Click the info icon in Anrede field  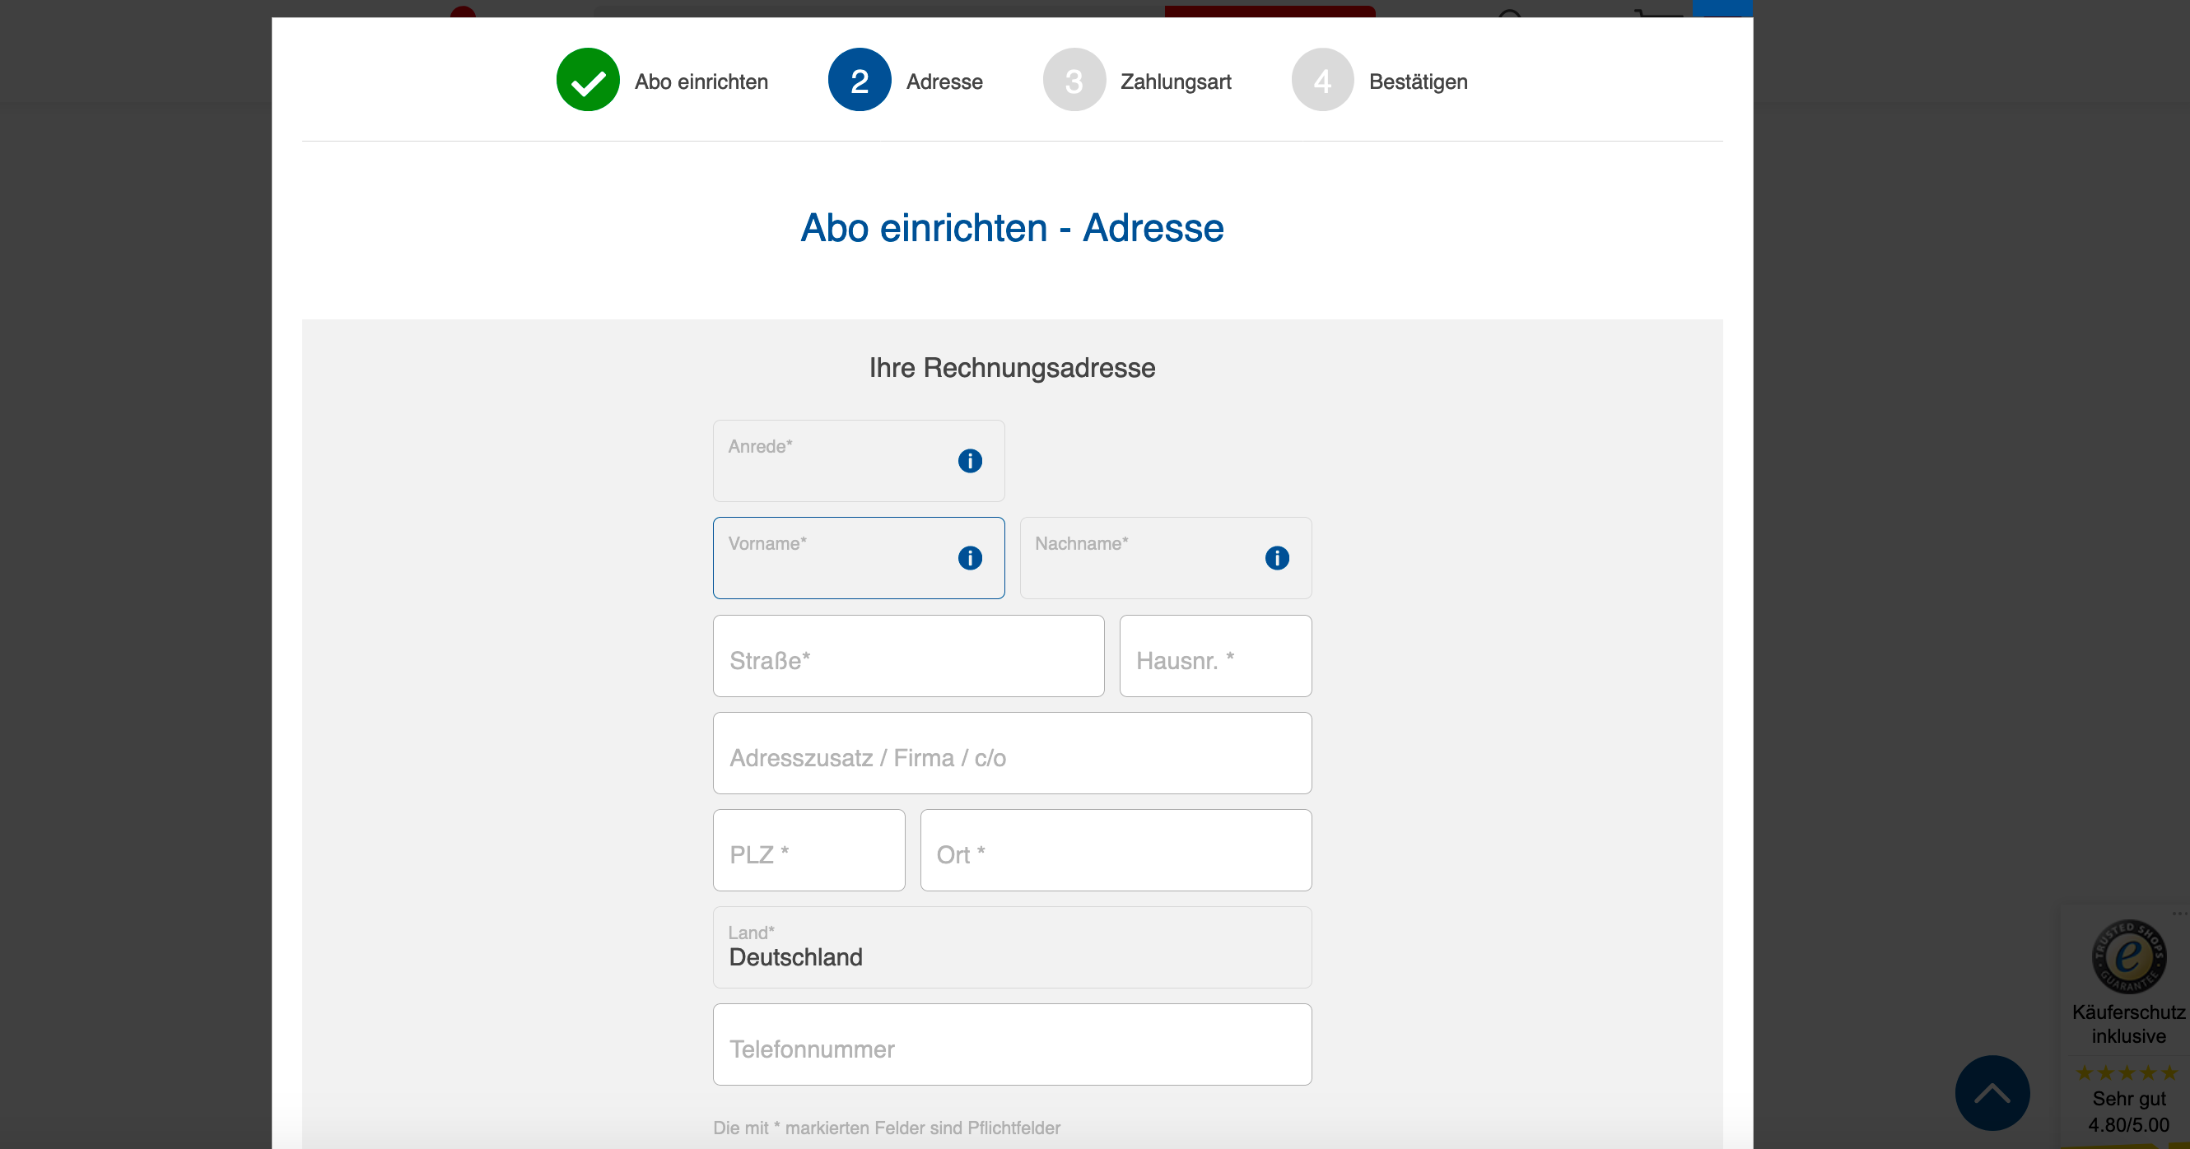pos(969,461)
